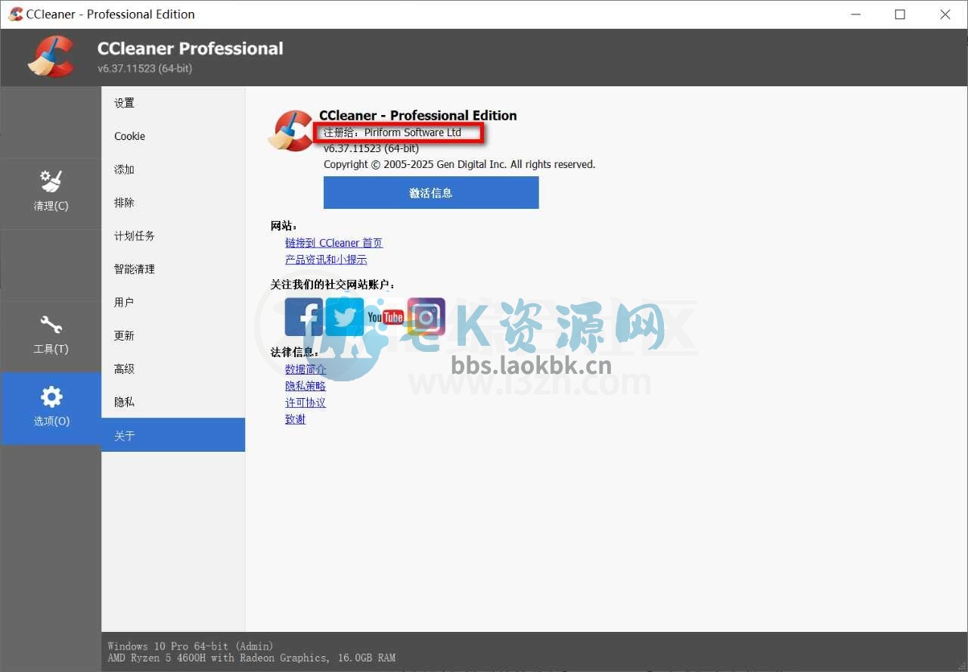Open the 智能清理 smart cleaning page
Screen dimensions: 968x672
coord(173,269)
